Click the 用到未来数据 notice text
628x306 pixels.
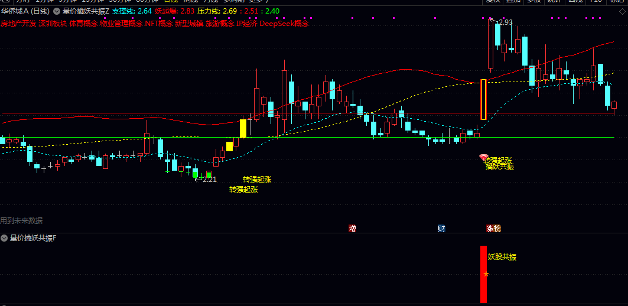(22, 221)
